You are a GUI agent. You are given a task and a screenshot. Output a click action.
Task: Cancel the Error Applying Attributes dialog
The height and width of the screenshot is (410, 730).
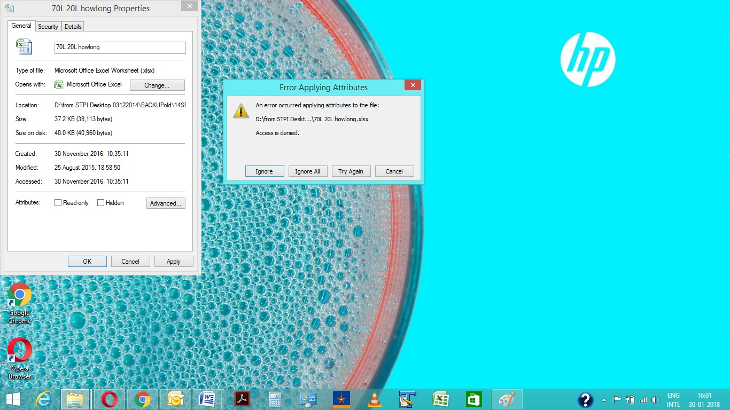tap(394, 171)
